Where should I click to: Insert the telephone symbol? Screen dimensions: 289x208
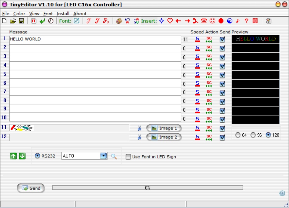(x=204, y=21)
